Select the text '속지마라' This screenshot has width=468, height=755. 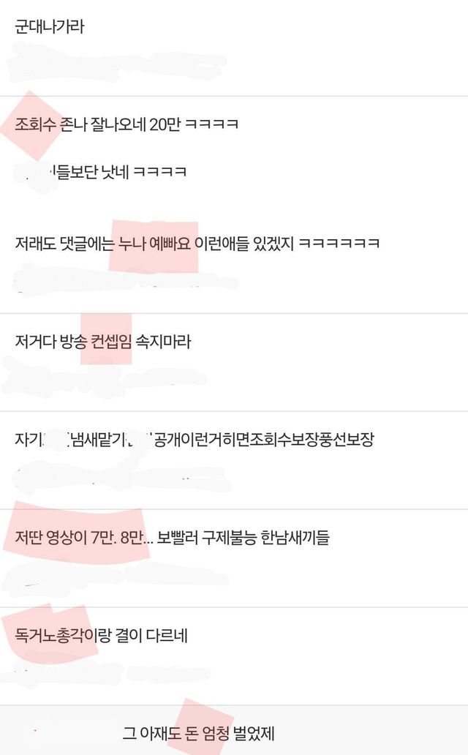tap(163, 342)
